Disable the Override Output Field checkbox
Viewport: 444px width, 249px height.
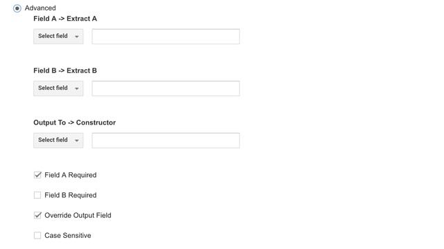37,215
